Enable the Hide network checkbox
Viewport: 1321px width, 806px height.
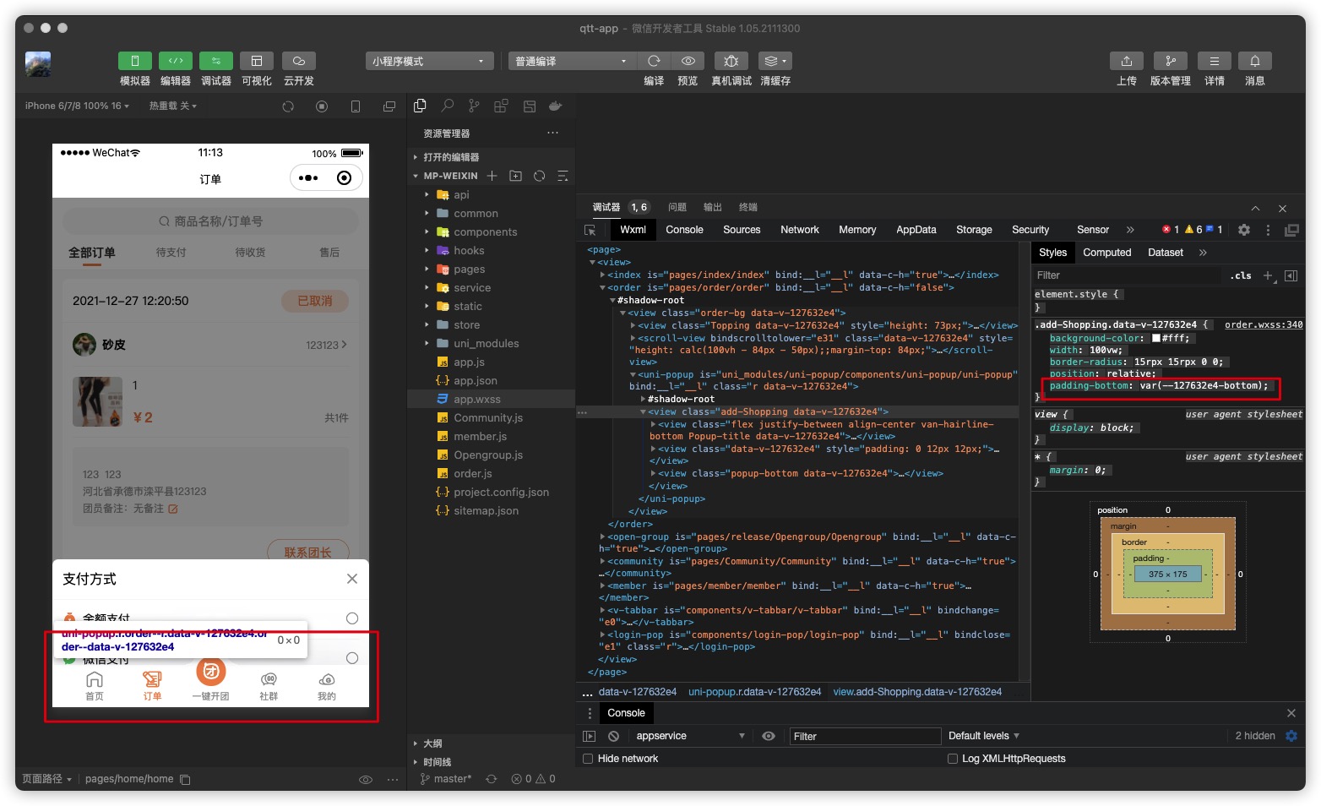click(x=588, y=759)
